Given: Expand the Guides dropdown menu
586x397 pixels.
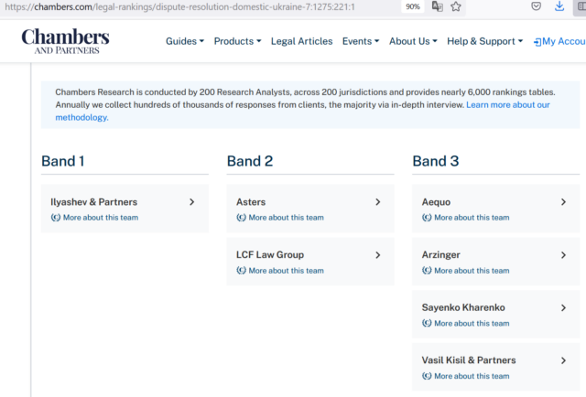Looking at the screenshot, I should coord(184,41).
